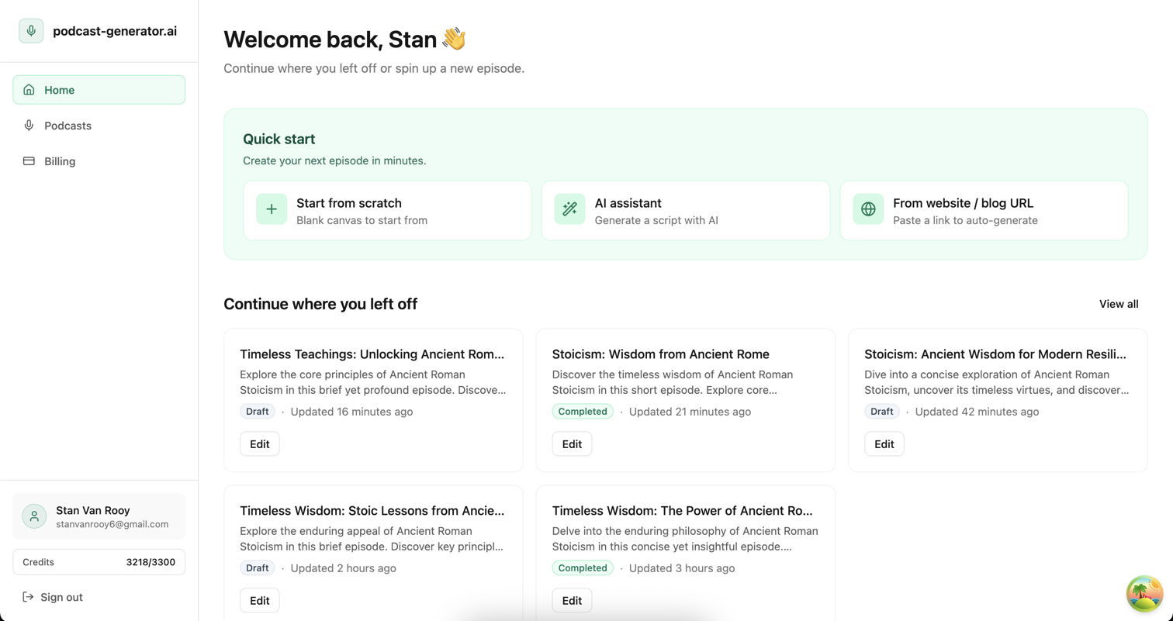
Task: Click the Sign out arrow icon
Action: (x=29, y=597)
